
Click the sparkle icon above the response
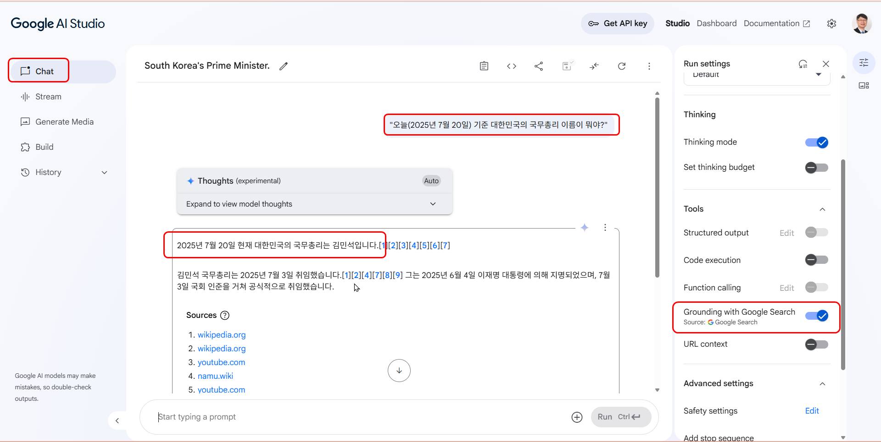coord(585,227)
